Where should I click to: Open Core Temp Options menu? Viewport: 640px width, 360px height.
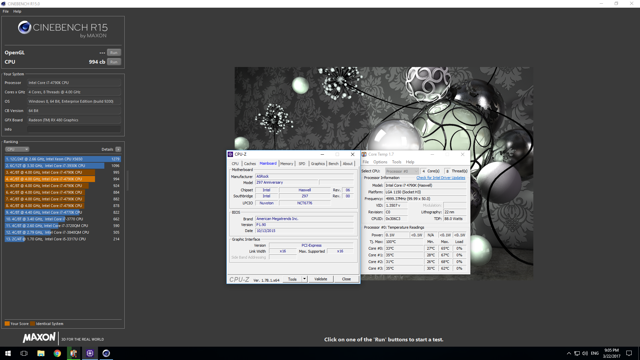tap(380, 162)
